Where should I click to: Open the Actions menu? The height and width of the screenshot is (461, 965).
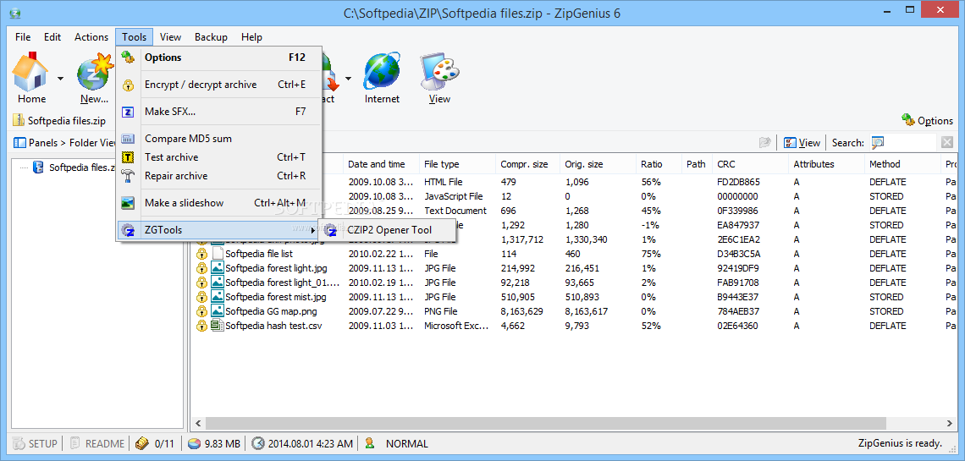point(91,37)
